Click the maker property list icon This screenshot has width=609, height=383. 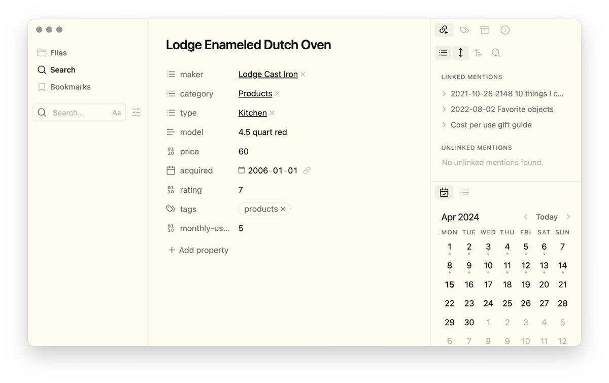(x=171, y=75)
